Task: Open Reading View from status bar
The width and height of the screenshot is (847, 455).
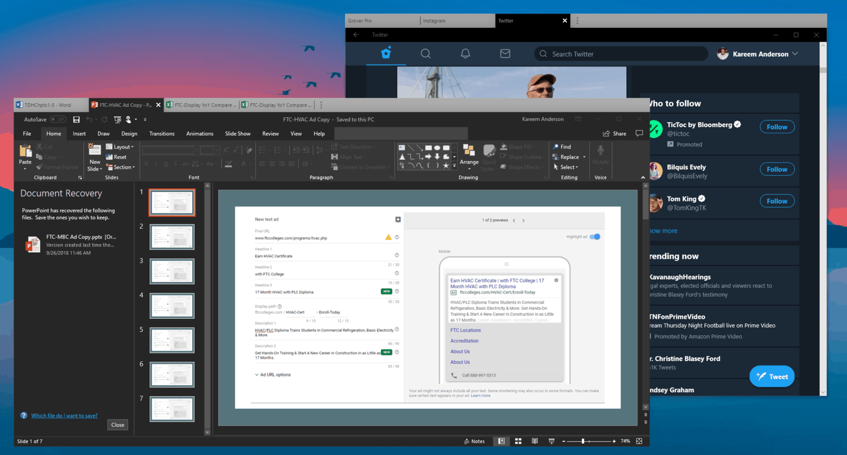Action: pos(534,441)
